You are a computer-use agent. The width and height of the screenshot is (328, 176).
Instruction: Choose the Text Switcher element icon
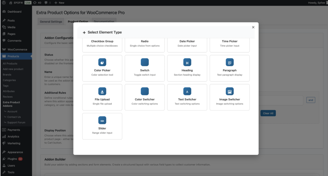point(187,91)
